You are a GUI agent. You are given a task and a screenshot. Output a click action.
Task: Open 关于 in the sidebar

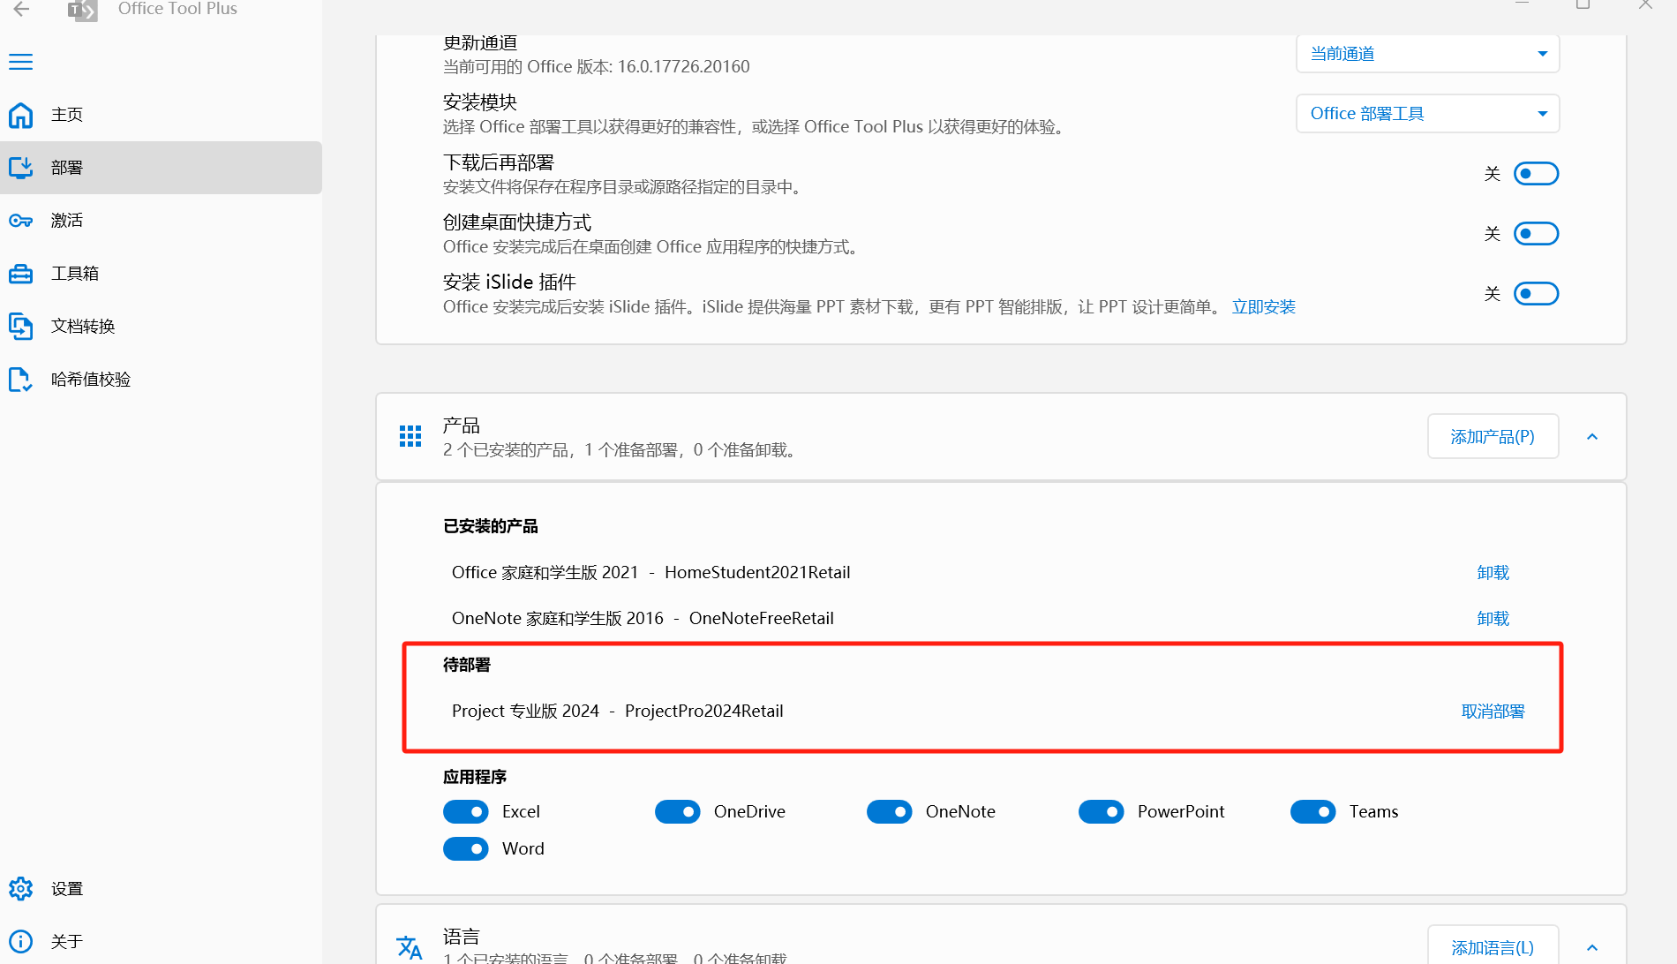coord(161,941)
